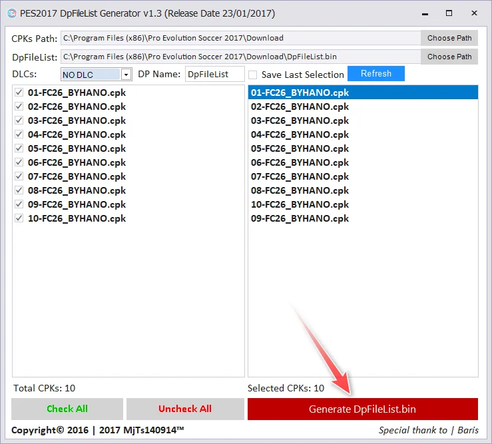This screenshot has width=492, height=444.
Task: Select 10-FC26_BYHANO.cpk in right list
Action: [363, 204]
